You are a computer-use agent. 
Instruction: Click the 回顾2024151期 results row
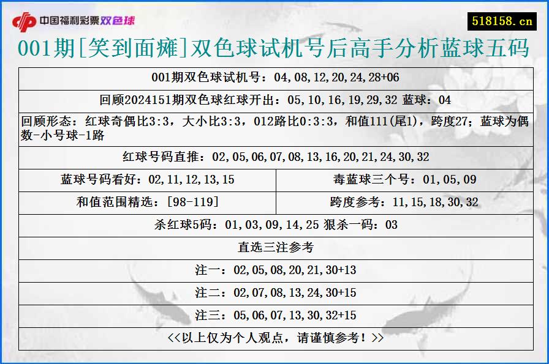tap(274, 98)
